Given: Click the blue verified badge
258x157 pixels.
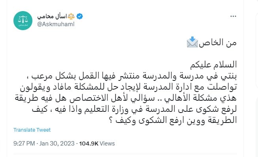Looking at the screenshot, I should pos(80,16).
